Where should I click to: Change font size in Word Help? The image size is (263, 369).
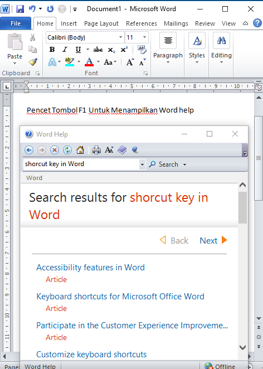click(109, 150)
